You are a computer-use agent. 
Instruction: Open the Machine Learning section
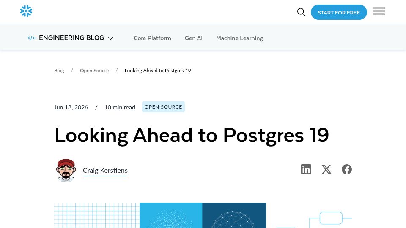click(x=239, y=38)
